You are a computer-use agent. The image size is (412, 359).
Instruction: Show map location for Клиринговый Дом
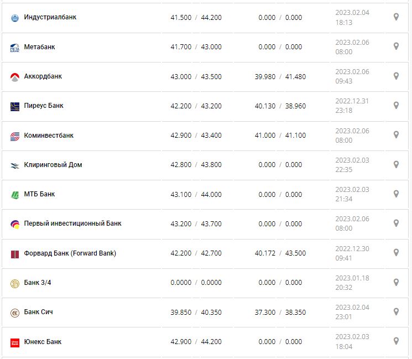(x=396, y=164)
